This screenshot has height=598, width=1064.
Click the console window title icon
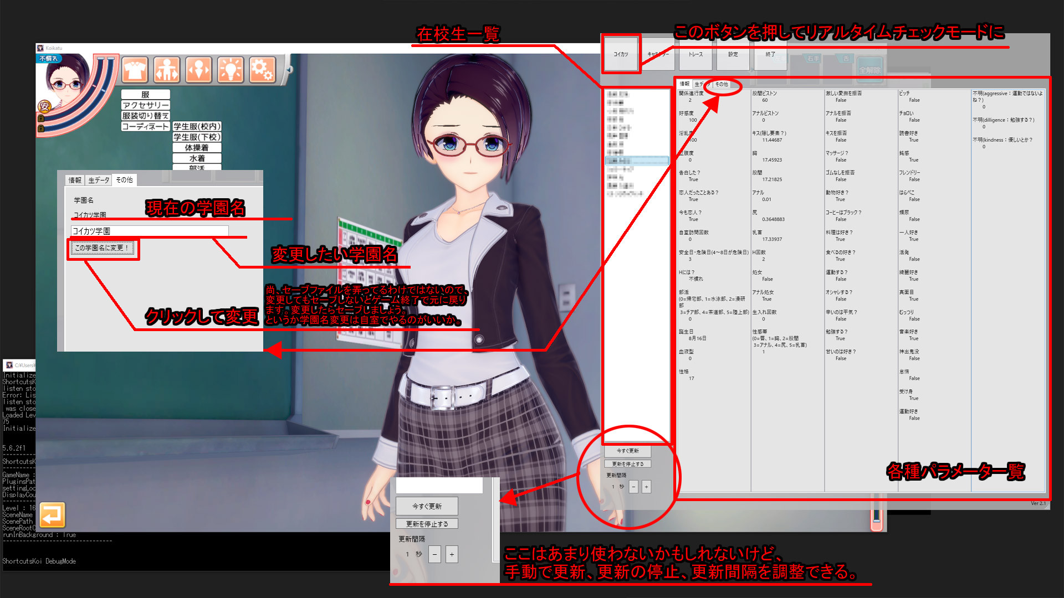9,365
